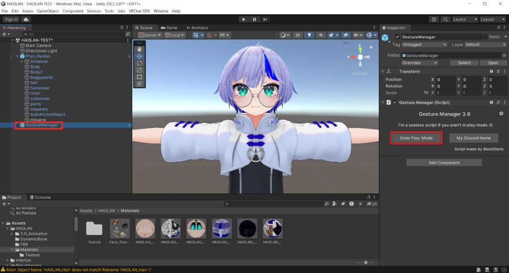The width and height of the screenshot is (509, 273).
Task: Click warning icon in status bar
Action: 3,270
